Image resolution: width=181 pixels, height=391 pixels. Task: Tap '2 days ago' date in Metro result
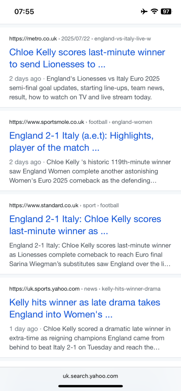click(x=25, y=79)
